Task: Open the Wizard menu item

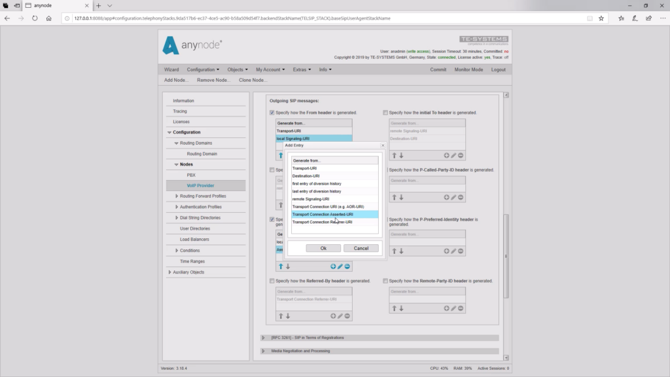Action: tap(171, 69)
